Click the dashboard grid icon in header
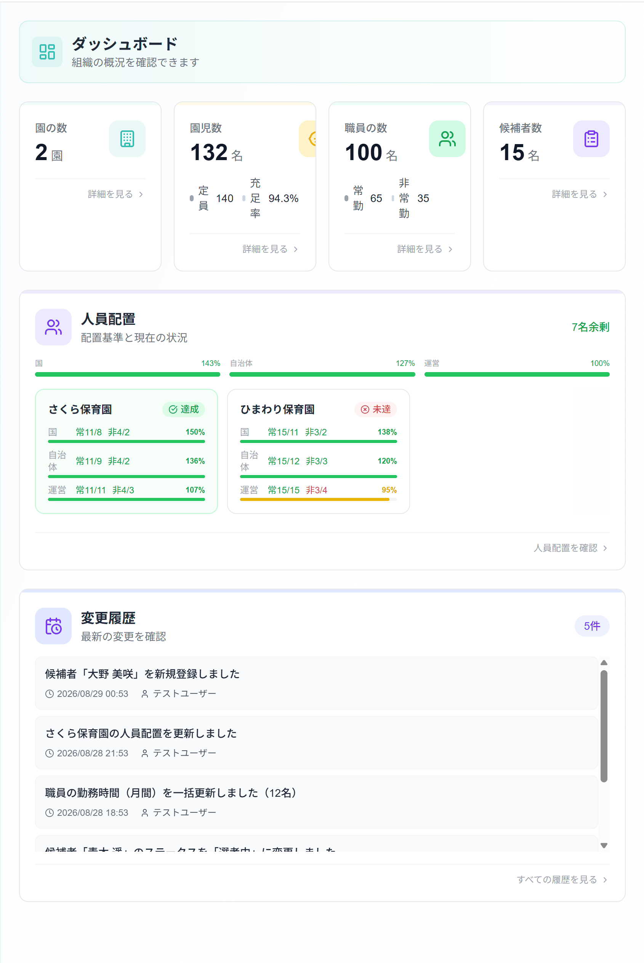This screenshot has width=644, height=963. tap(47, 52)
